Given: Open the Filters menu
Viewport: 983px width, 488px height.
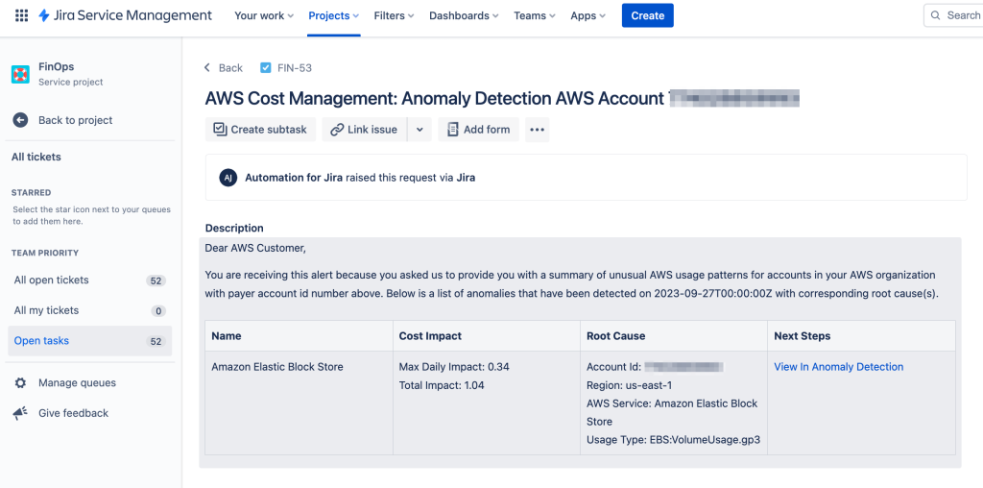Looking at the screenshot, I should click(394, 15).
